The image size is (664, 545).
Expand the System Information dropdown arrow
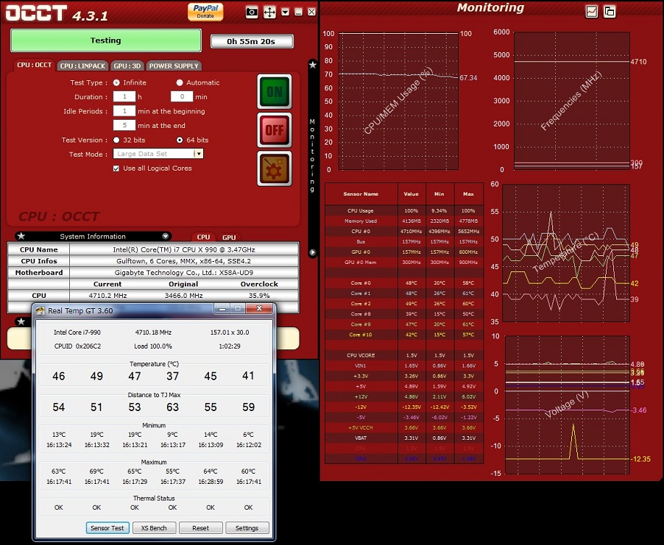coord(166,236)
